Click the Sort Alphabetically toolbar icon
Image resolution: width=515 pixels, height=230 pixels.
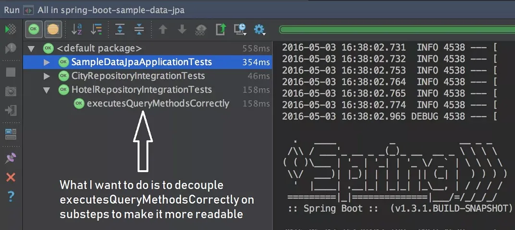click(77, 29)
